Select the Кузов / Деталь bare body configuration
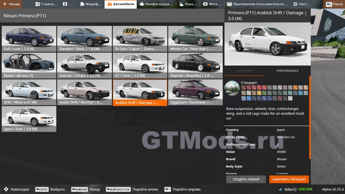345x194 pixels. [29, 65]
